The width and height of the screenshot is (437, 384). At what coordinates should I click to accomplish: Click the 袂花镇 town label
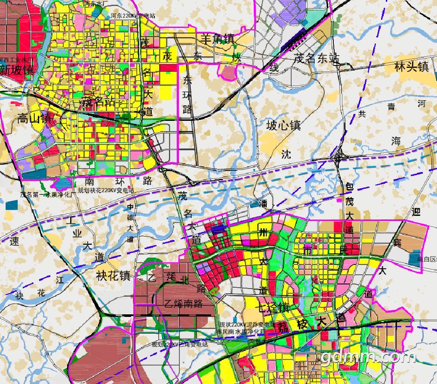113,276
